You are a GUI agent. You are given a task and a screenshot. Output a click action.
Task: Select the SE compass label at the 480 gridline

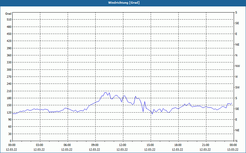click(237, 23)
